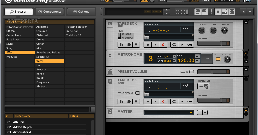
Task: Toggle the MSTR FX toolbar icon
Action: pyautogui.click(x=232, y=12)
